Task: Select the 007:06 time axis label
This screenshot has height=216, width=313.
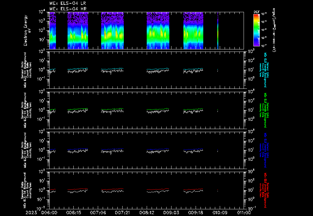Action: point(98,213)
